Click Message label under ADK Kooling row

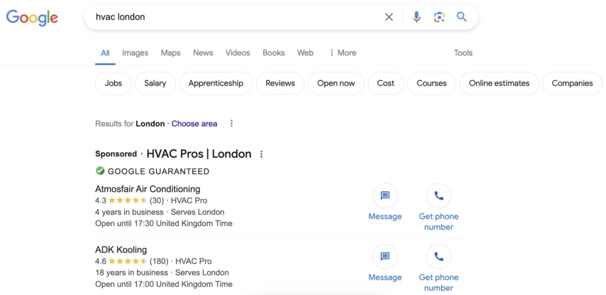[385, 277]
